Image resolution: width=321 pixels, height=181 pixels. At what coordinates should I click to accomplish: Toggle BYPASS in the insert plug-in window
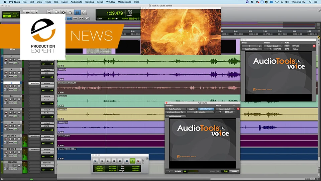(x=295, y=46)
